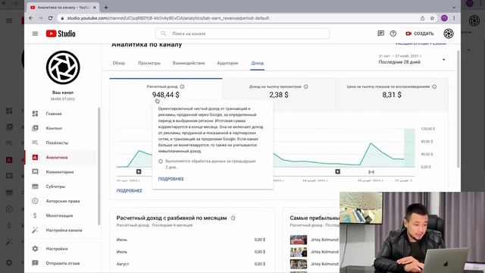Switch to the Аудитория tab
485x273 pixels.
click(227, 63)
